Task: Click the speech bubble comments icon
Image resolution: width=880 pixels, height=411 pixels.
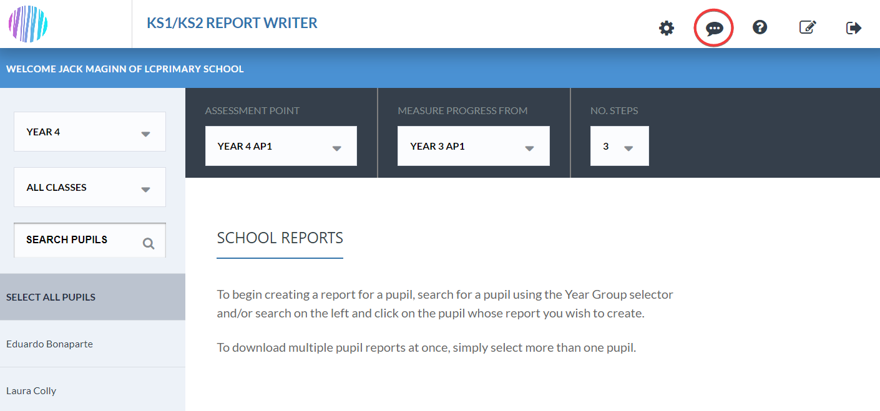Action: 714,28
